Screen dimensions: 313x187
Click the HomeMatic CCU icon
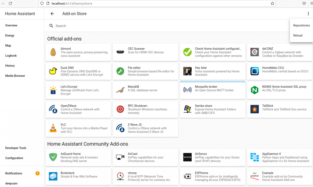pos(255,71)
